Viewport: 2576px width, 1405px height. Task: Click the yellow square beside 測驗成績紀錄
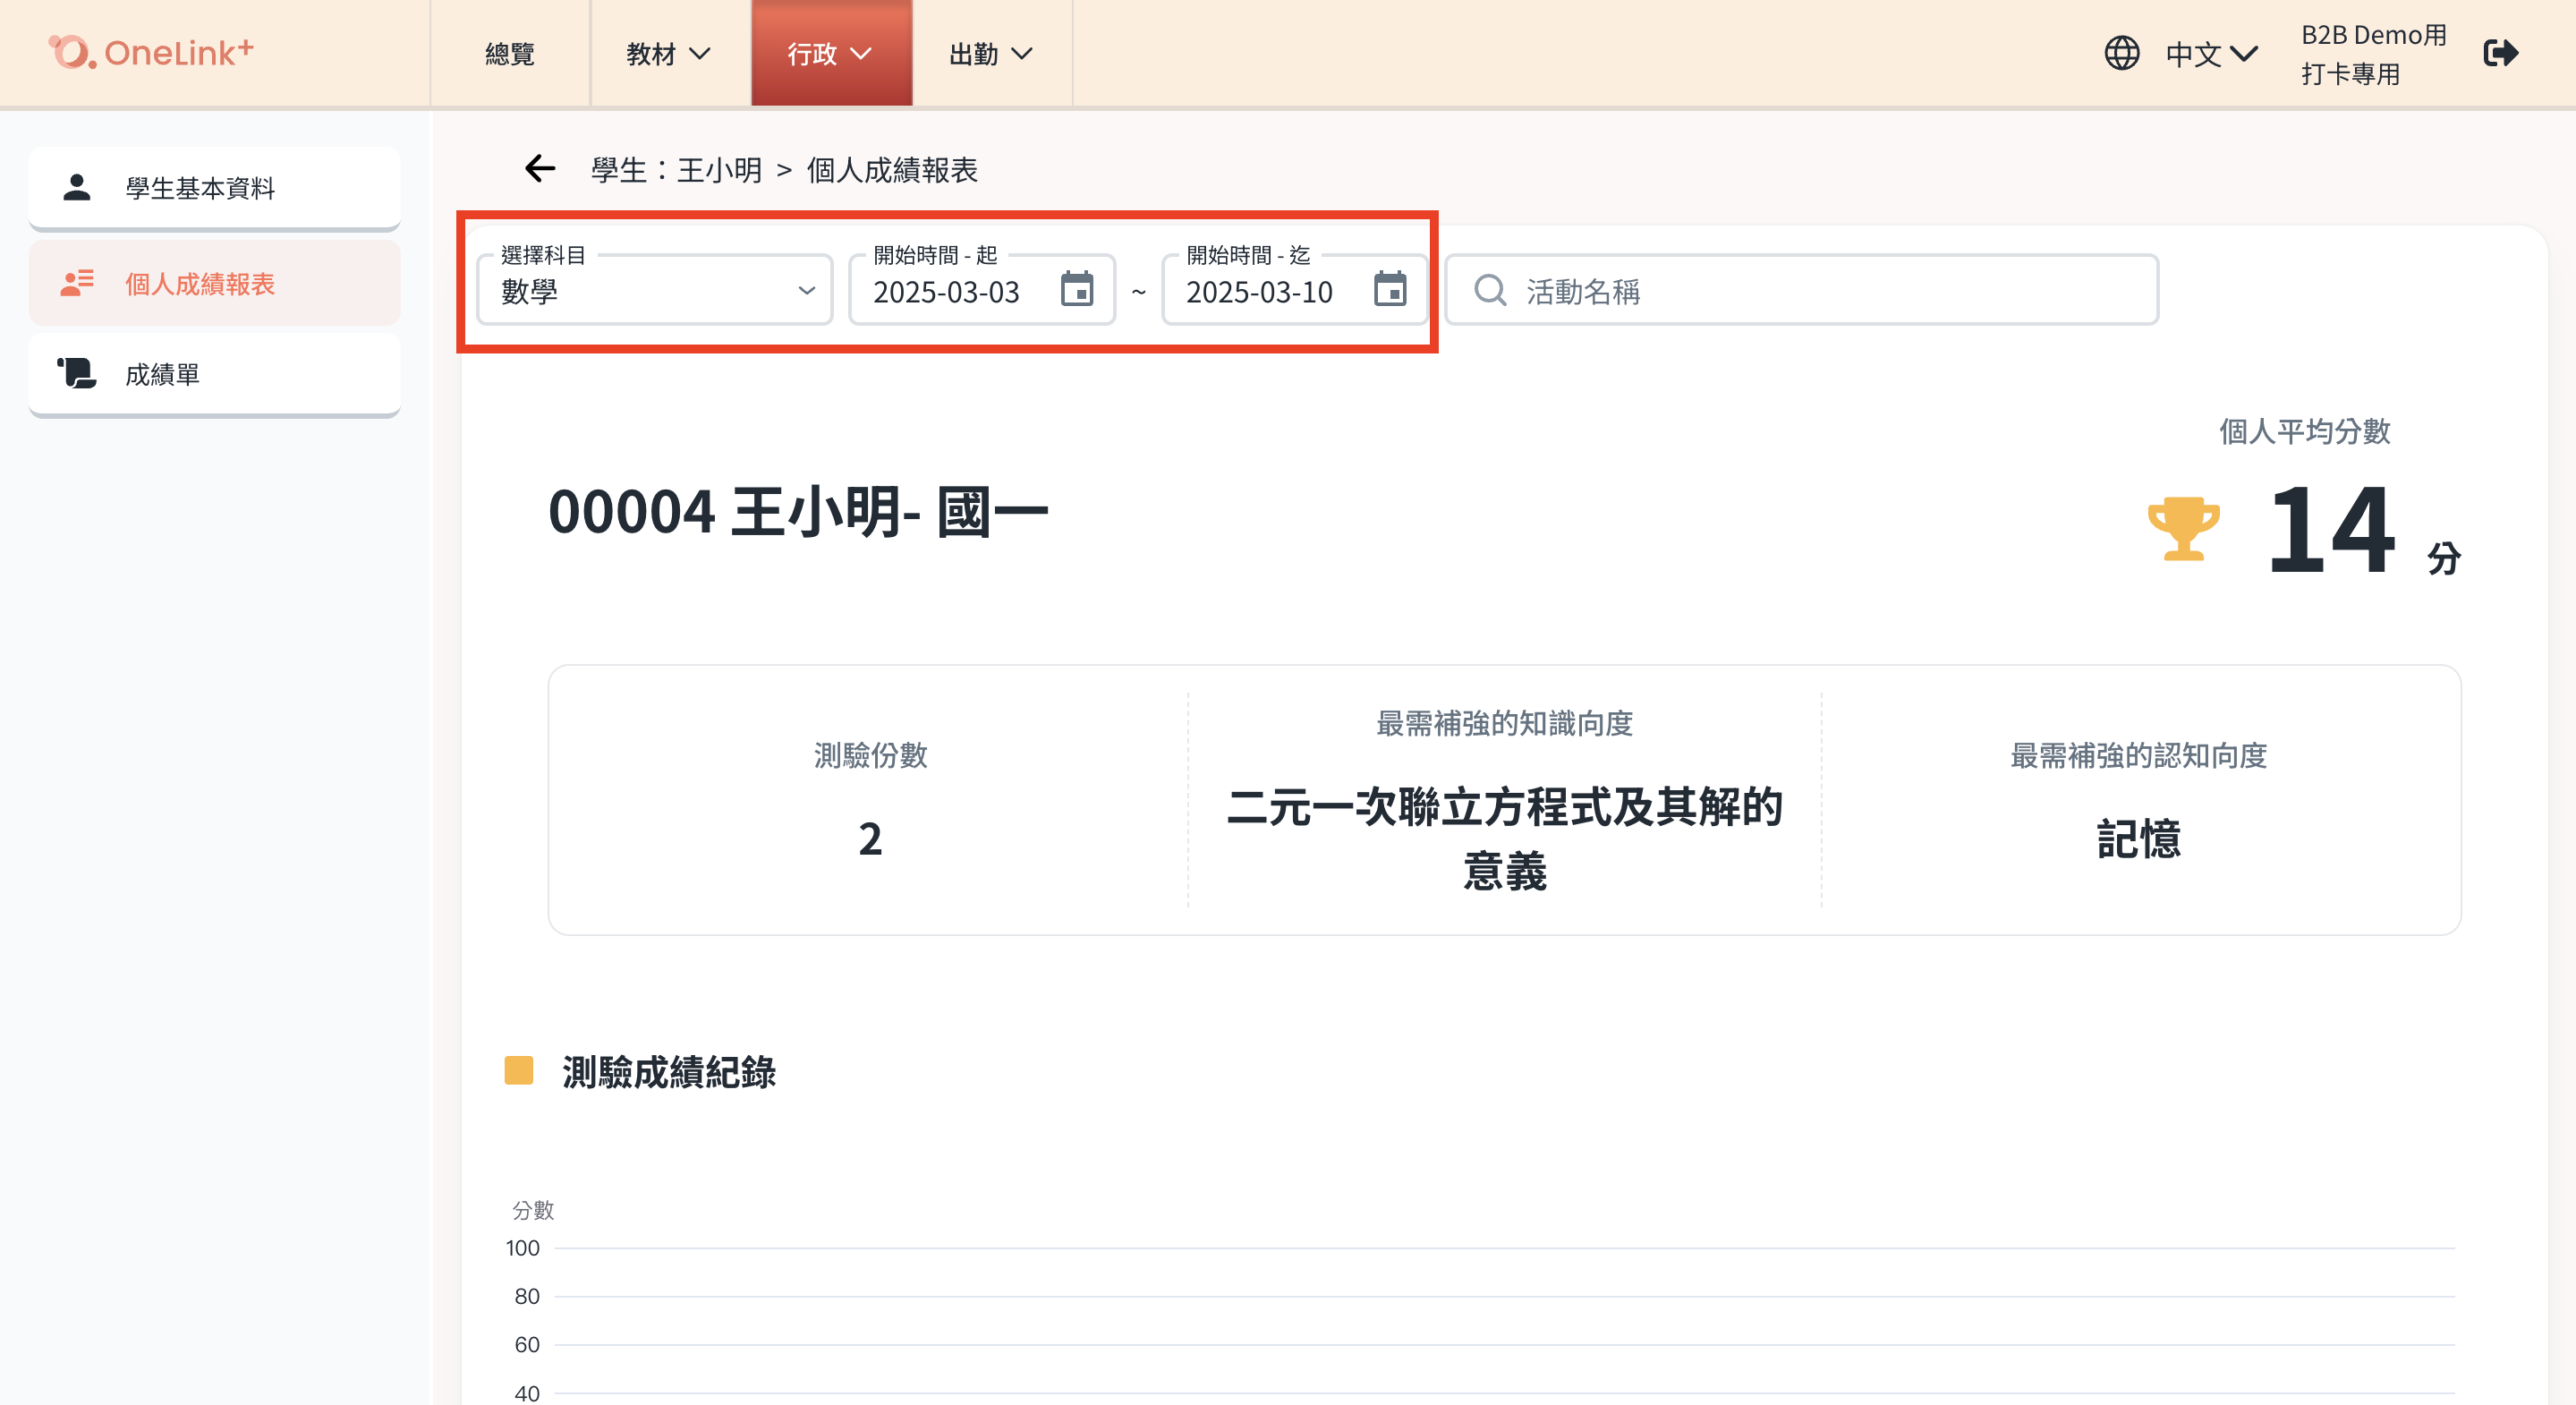[x=519, y=1070]
